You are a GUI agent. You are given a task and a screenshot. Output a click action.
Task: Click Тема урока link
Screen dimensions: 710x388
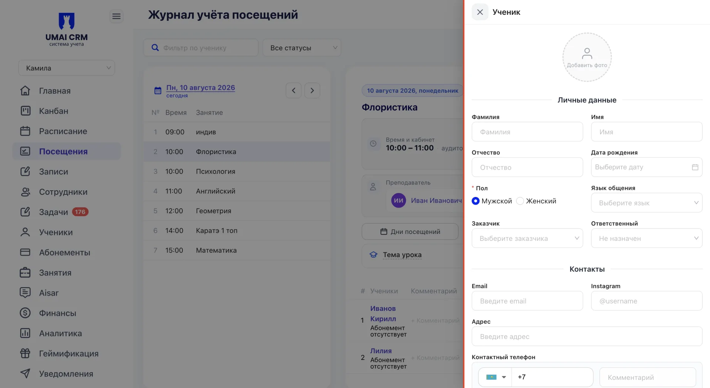[x=402, y=255]
